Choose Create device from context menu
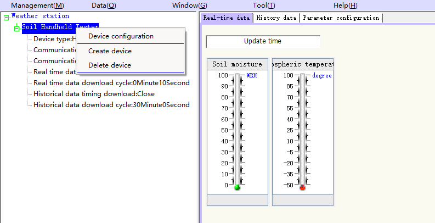Image resolution: width=435 pixels, height=223 pixels. (x=110, y=51)
